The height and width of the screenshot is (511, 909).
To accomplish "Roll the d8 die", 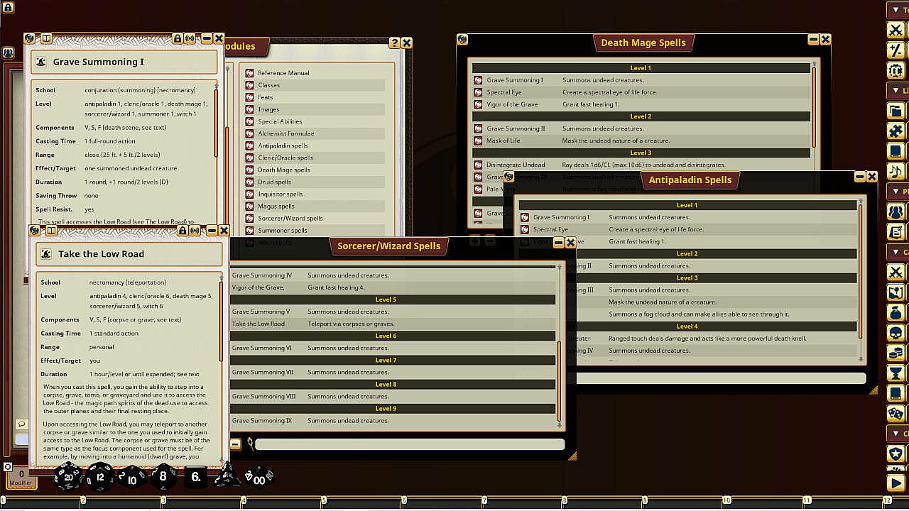I will click(163, 477).
